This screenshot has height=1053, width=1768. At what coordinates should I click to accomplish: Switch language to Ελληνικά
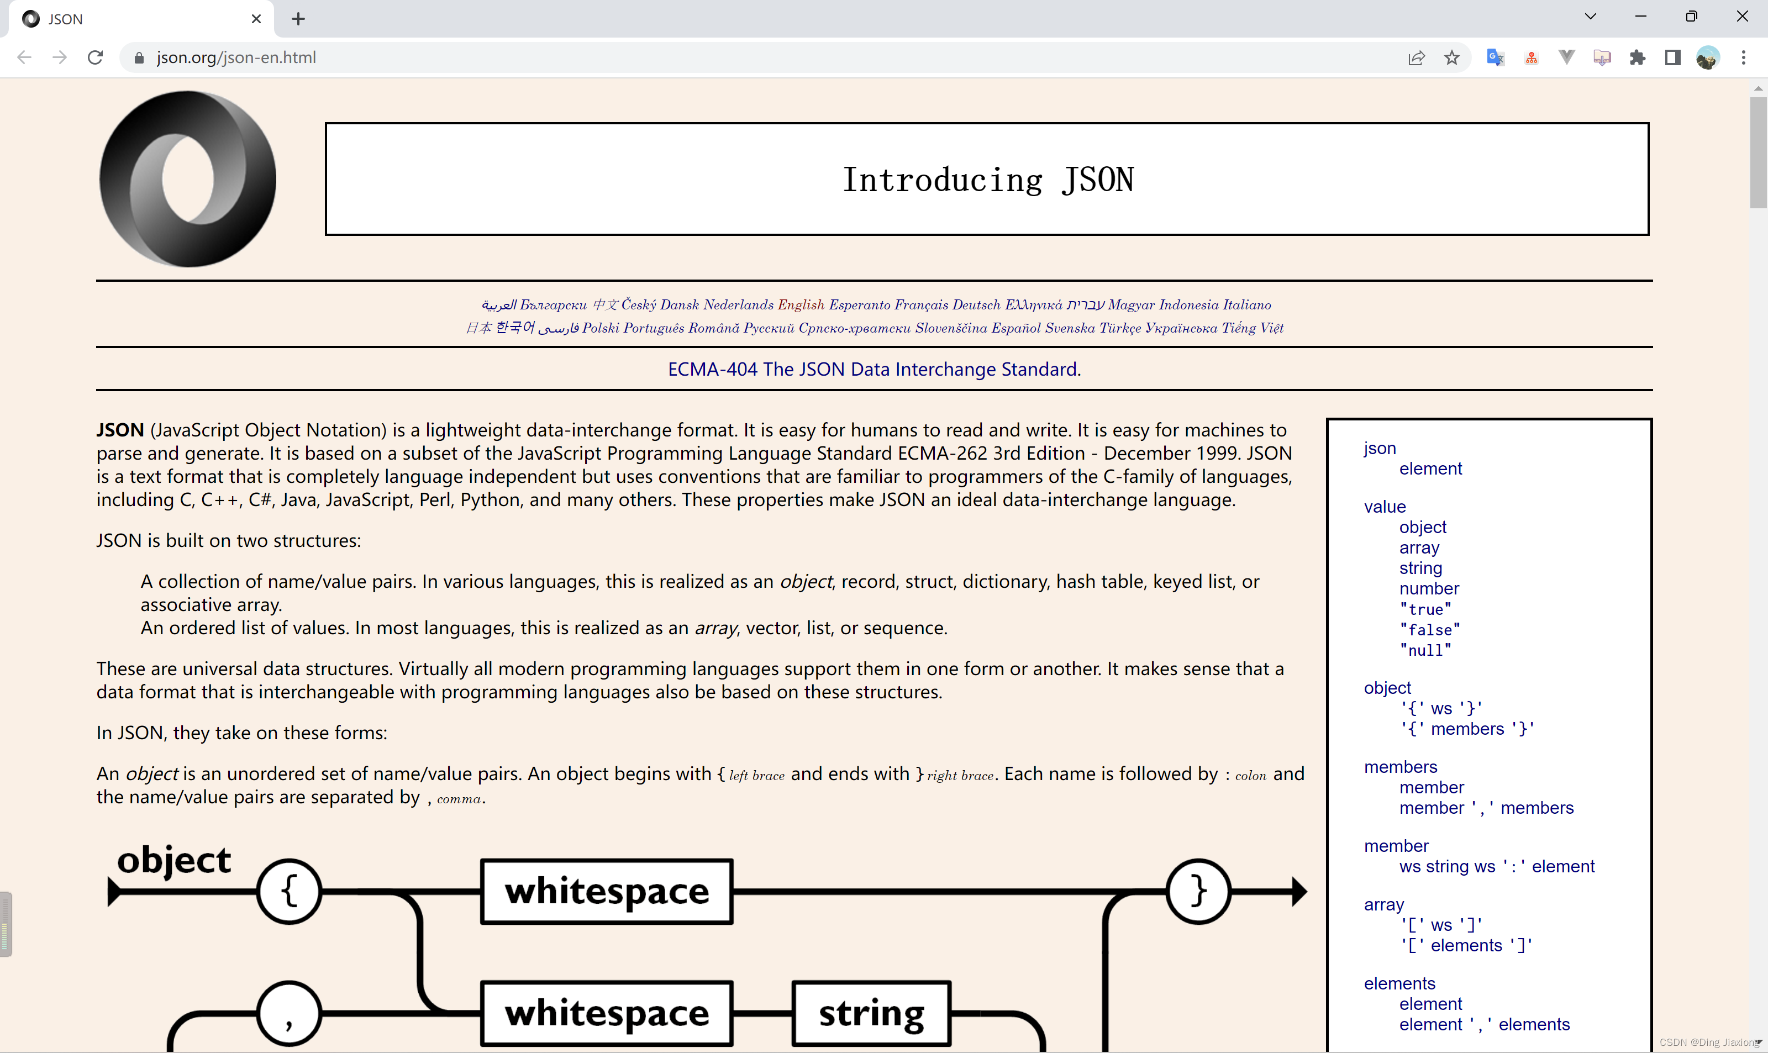(1034, 305)
